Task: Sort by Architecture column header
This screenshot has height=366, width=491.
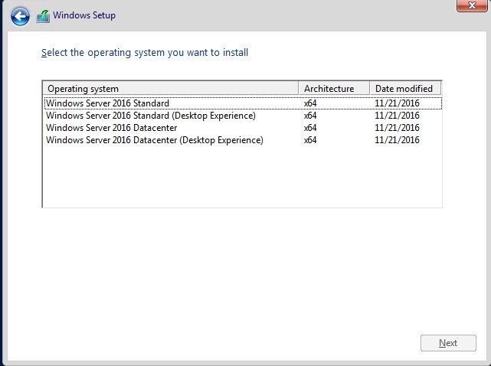Action: coord(334,89)
